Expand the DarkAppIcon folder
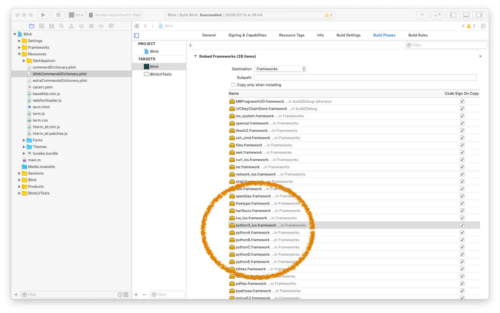 coord(24,61)
